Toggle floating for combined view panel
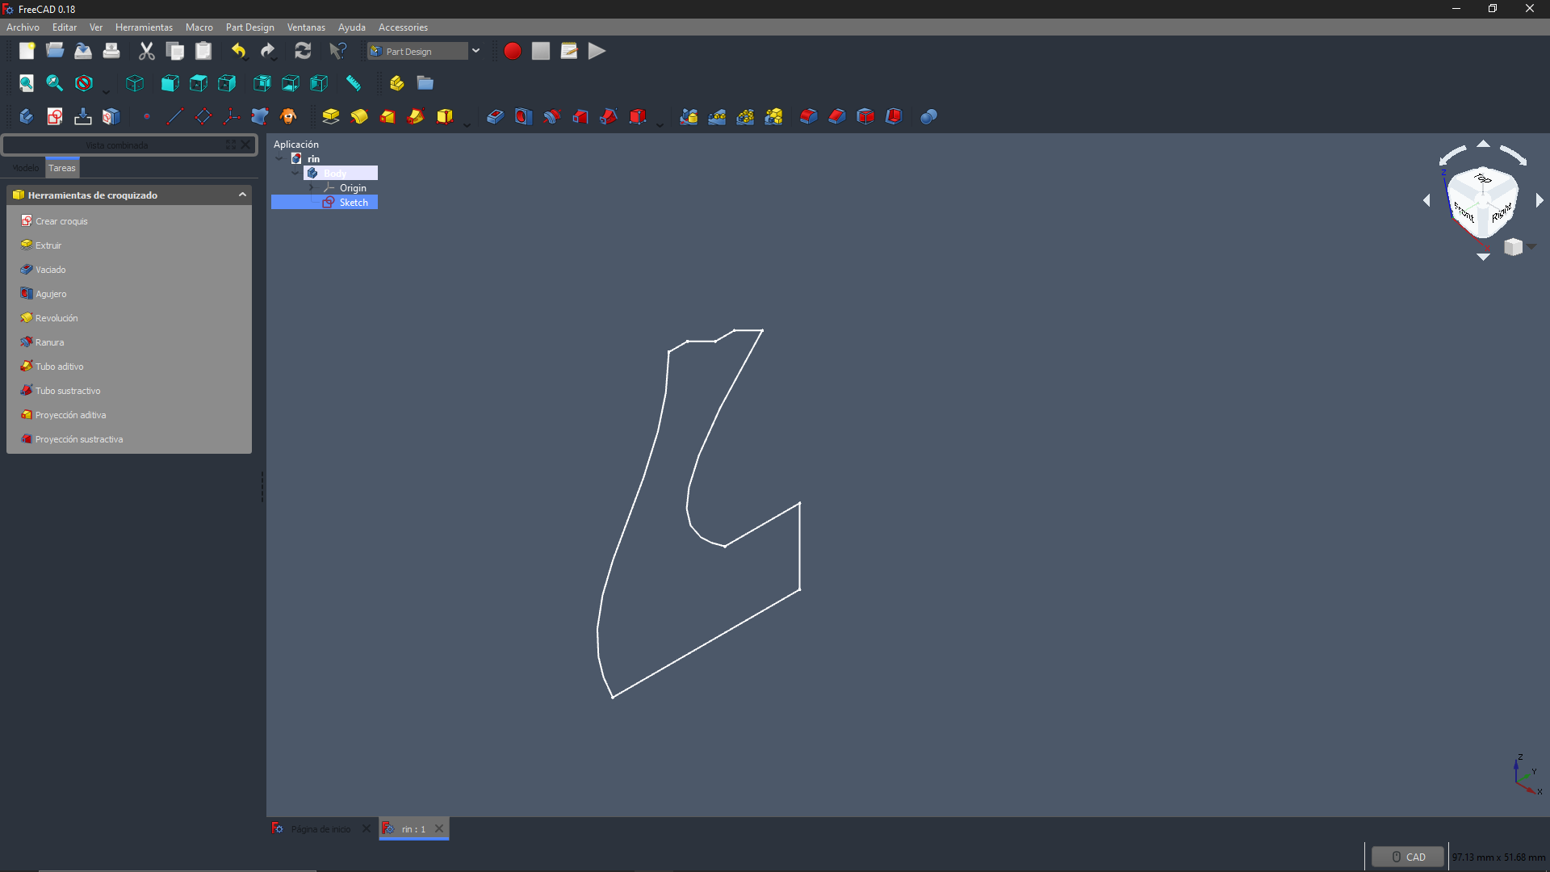The height and width of the screenshot is (872, 1550). coord(231,145)
